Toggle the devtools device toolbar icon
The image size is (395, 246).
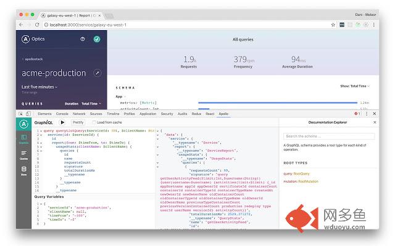coord(28,114)
